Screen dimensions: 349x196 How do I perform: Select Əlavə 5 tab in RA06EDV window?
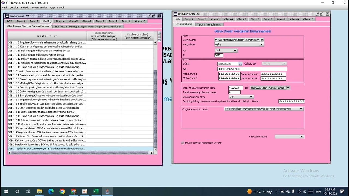tap(242, 19)
